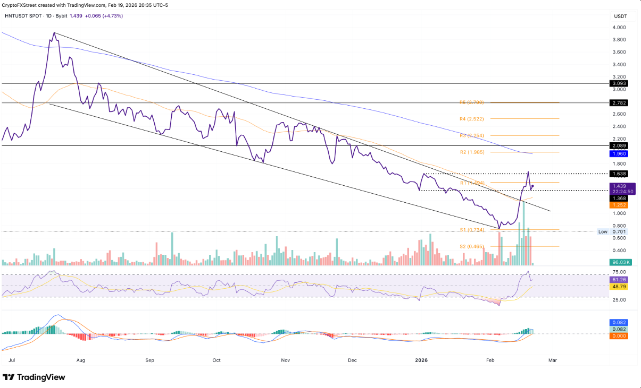641x388 pixels.
Task: Open the HNTUSDT SPOT symbol name
Action: coord(24,16)
